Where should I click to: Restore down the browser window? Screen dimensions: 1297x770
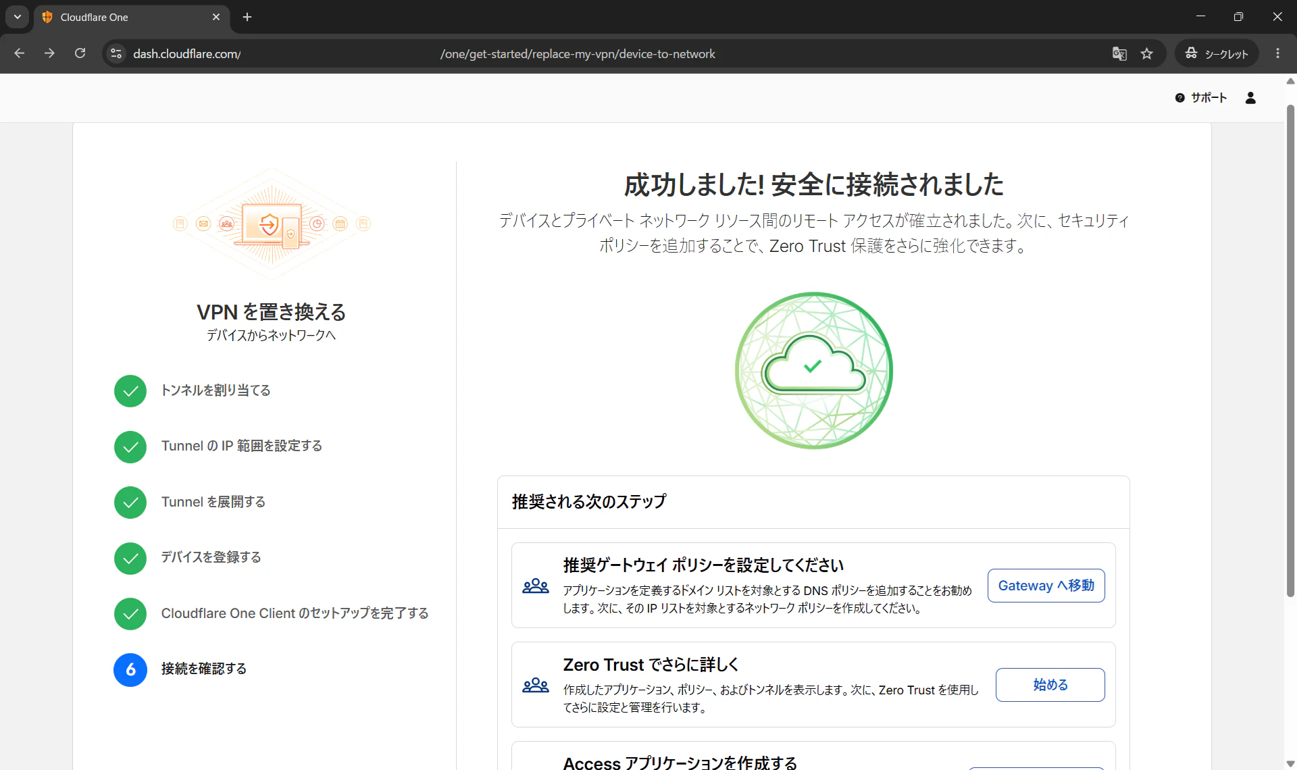[1238, 16]
